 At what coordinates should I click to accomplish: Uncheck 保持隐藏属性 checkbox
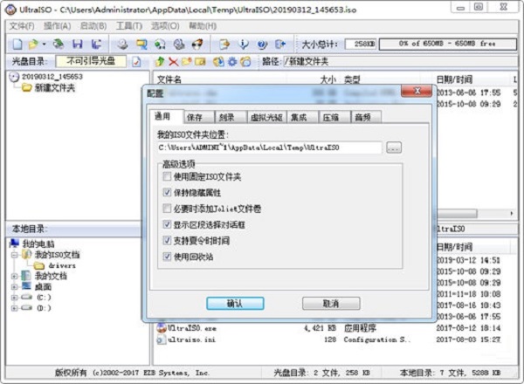pos(167,192)
